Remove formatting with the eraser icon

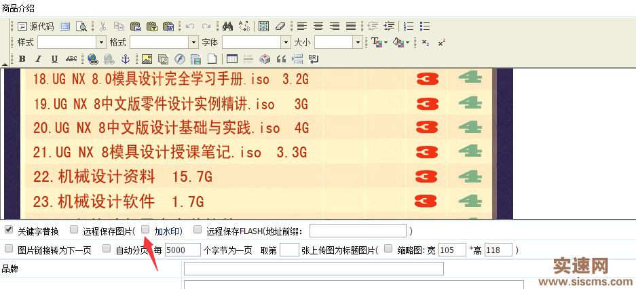[280, 26]
